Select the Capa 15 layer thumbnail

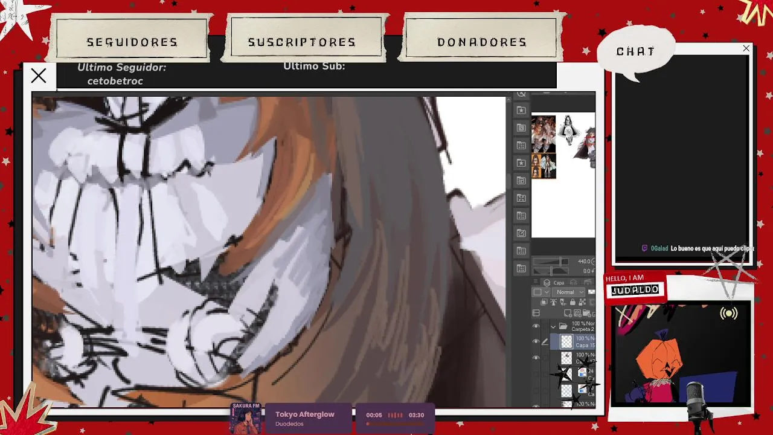point(566,341)
